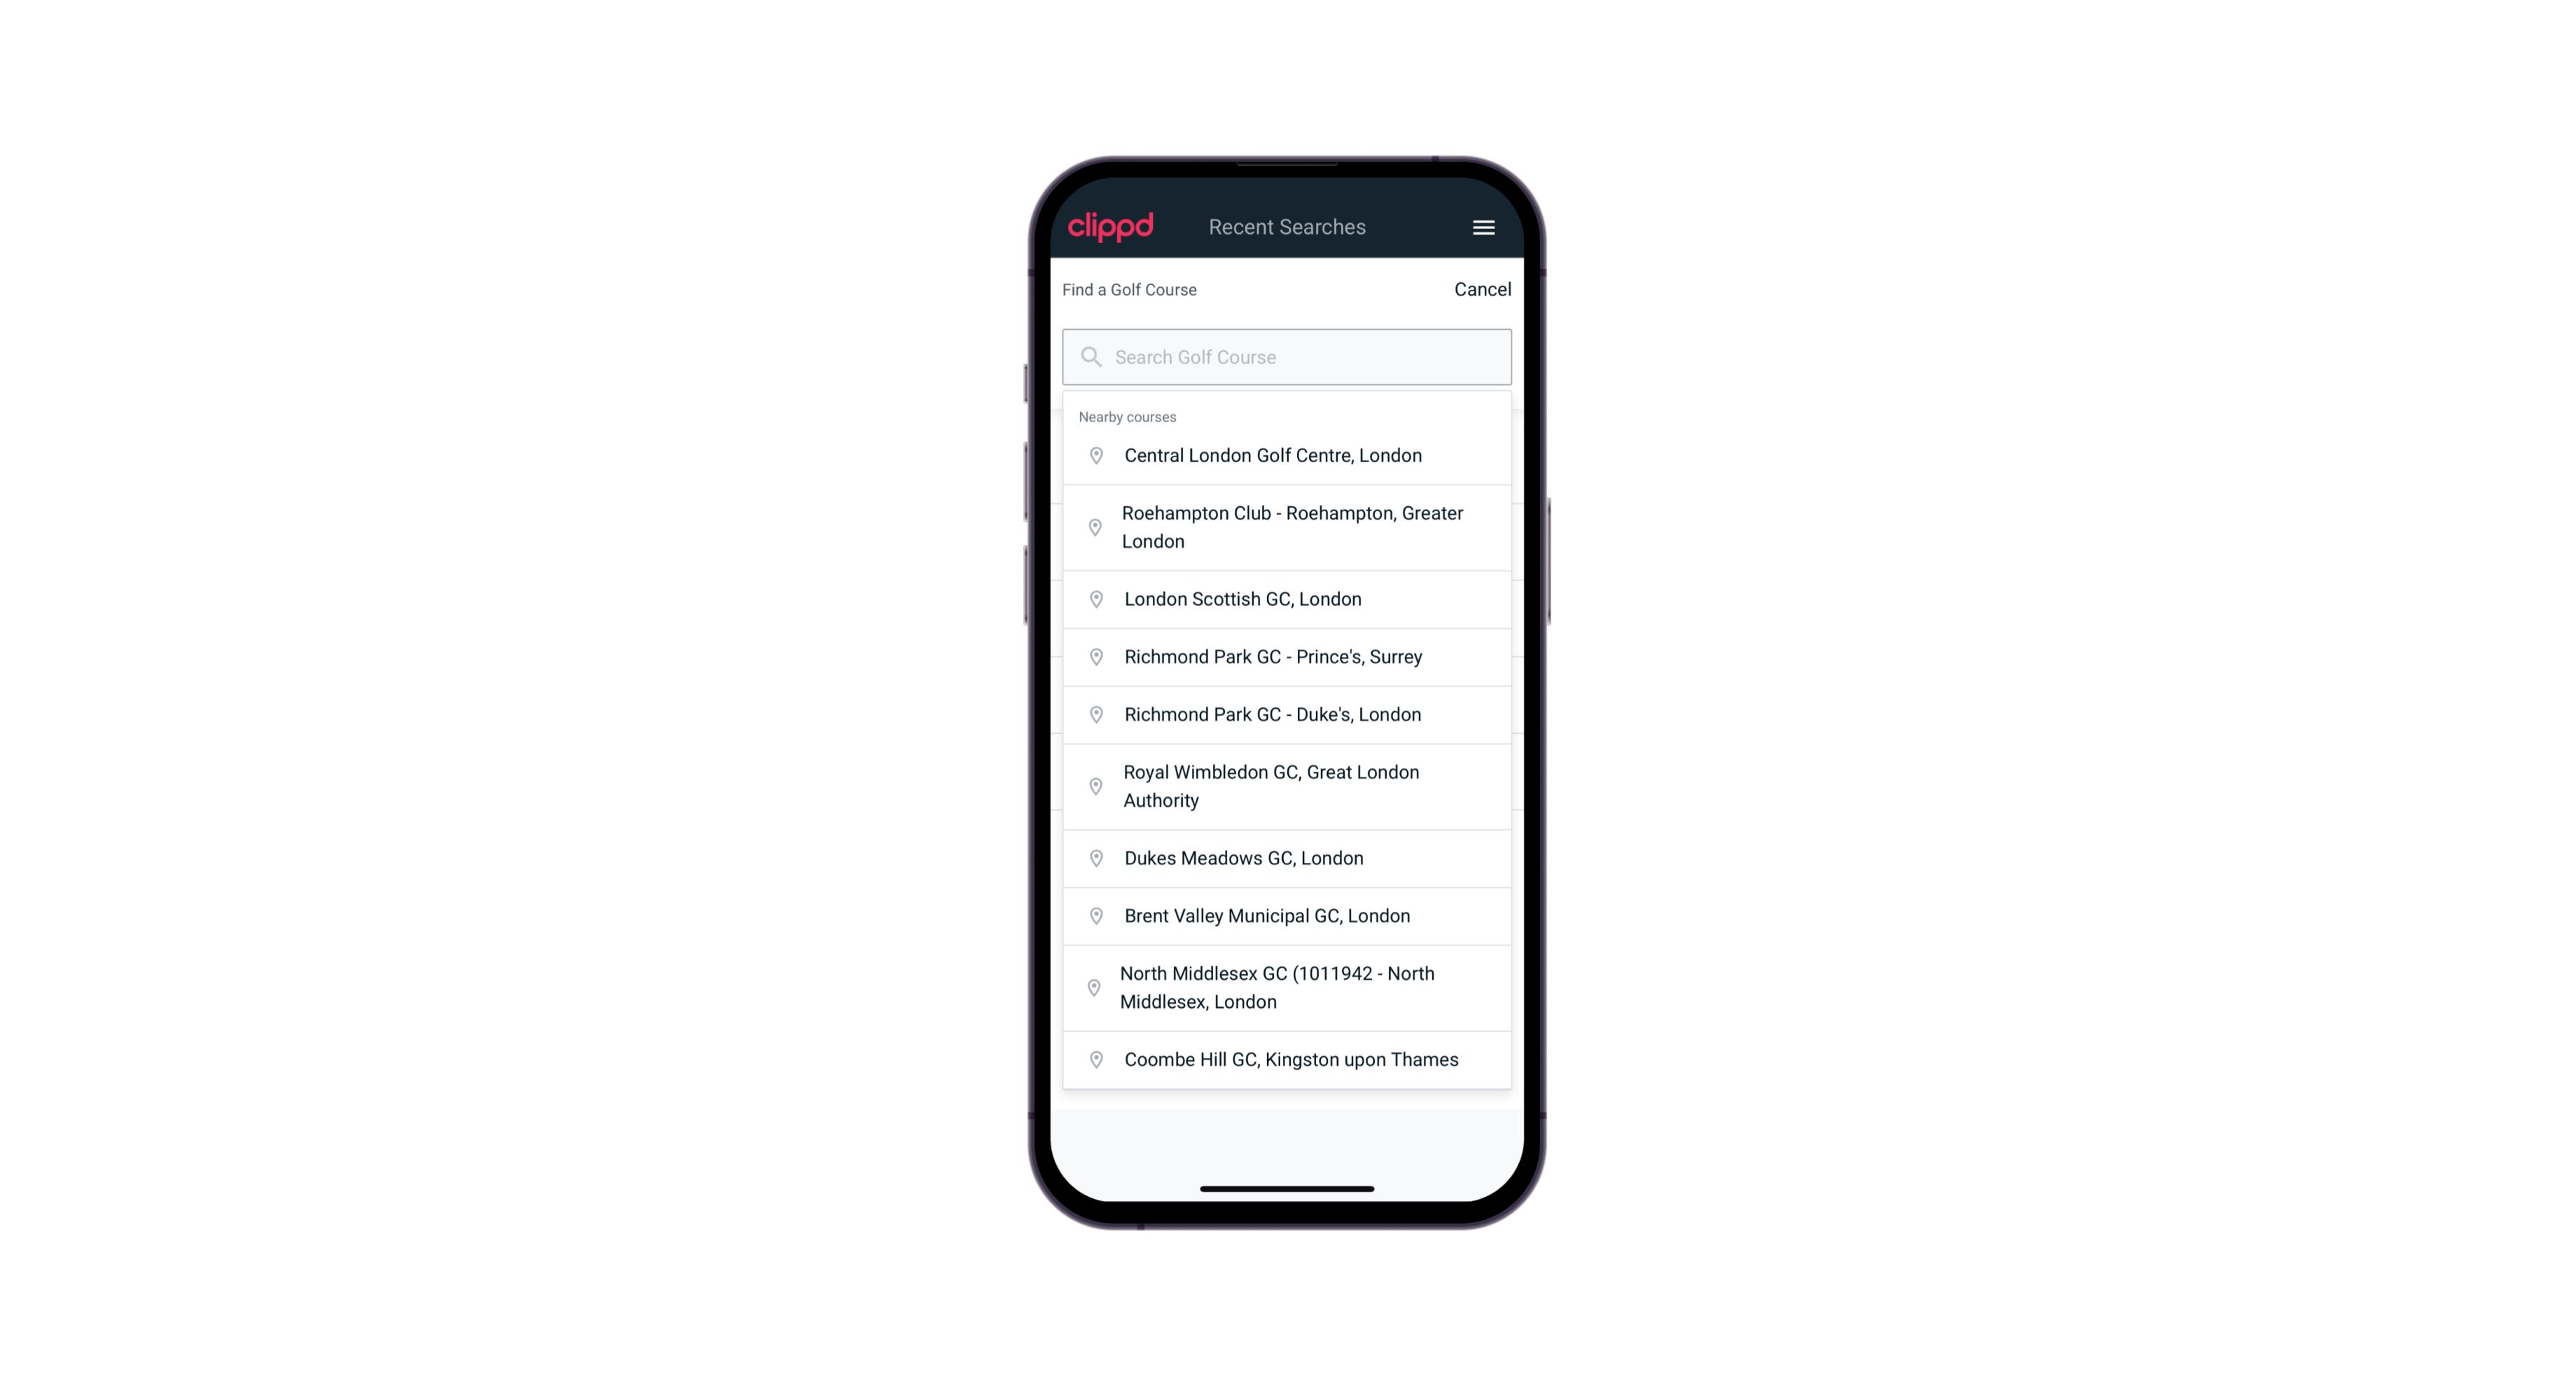Viewport: 2576px width, 1386px height.
Task: Click the search magnifier icon
Action: [1088, 355]
